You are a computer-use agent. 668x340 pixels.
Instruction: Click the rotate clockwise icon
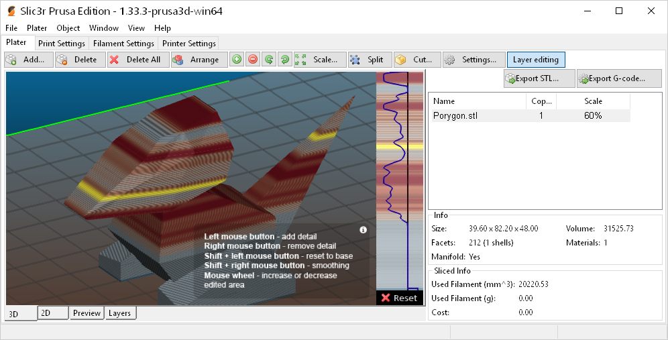[x=285, y=60]
